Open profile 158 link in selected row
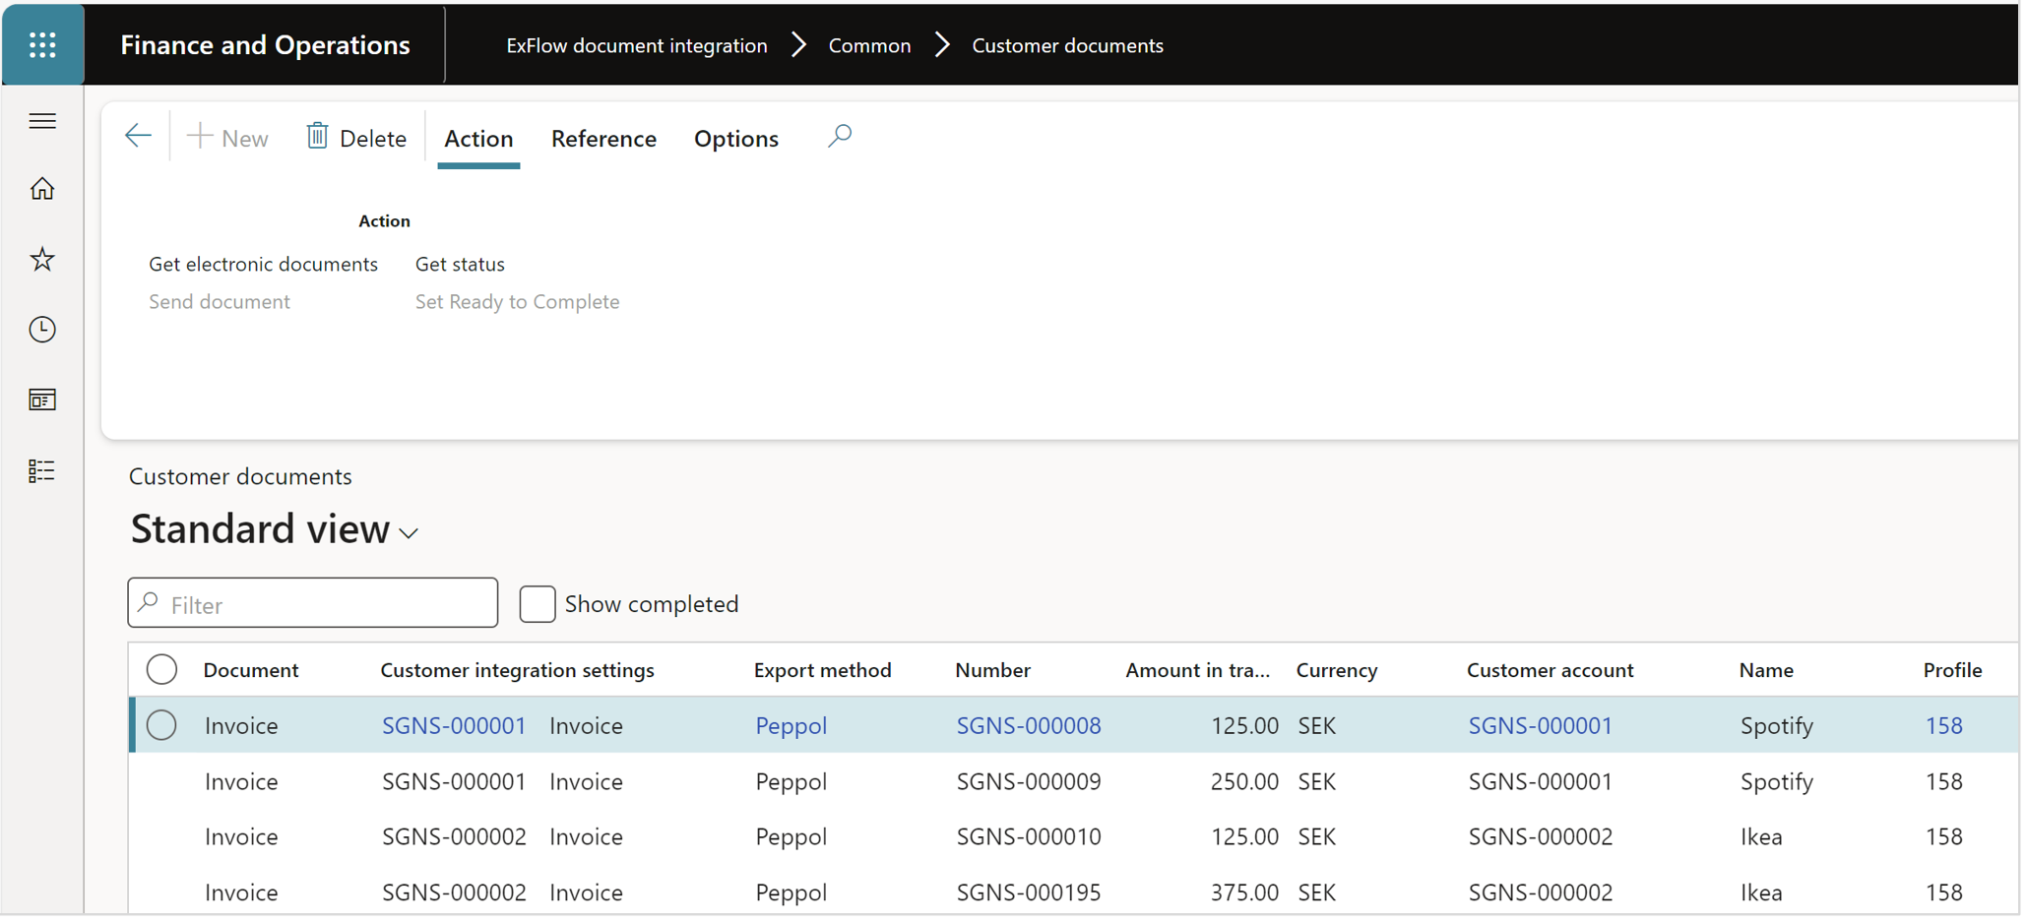The width and height of the screenshot is (2026, 923). [1944, 726]
